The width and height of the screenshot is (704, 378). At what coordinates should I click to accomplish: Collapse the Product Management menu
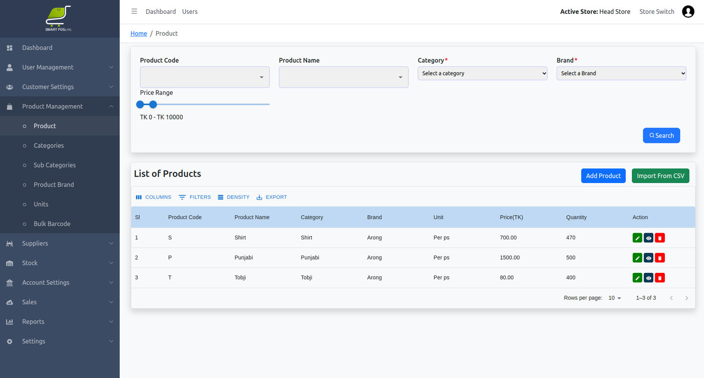tap(60, 106)
